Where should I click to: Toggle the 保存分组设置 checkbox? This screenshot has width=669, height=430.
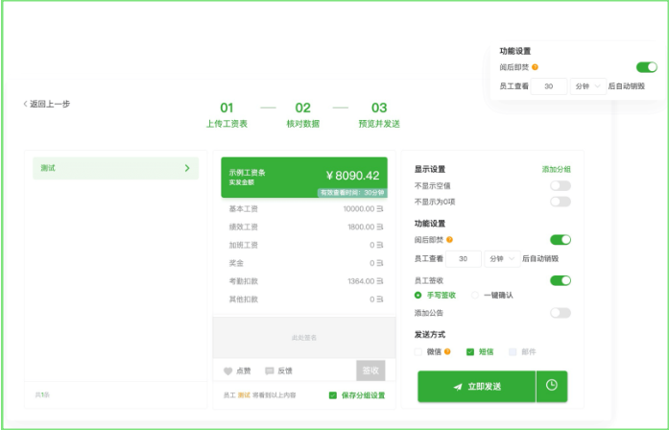333,395
